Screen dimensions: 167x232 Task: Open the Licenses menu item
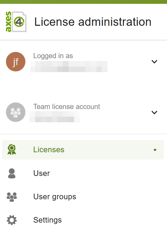[83, 150]
